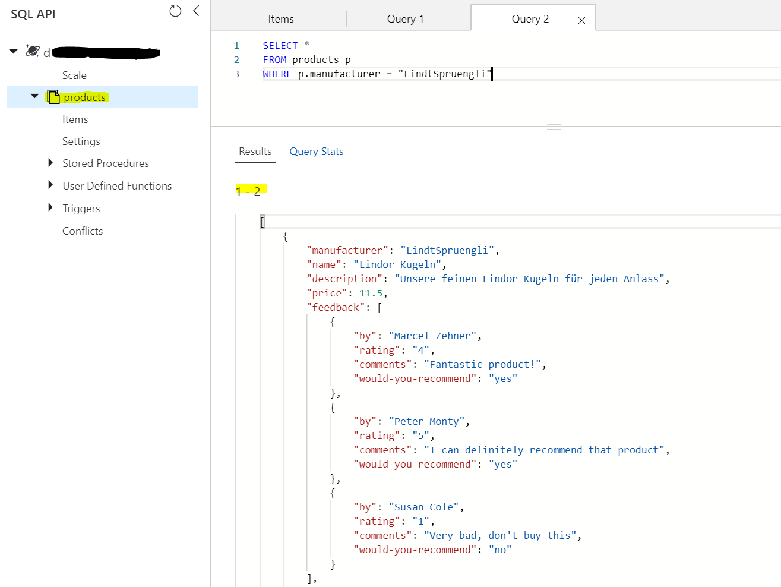Open the Query Stats tab
Image resolution: width=781 pixels, height=587 pixels.
pyautogui.click(x=317, y=152)
